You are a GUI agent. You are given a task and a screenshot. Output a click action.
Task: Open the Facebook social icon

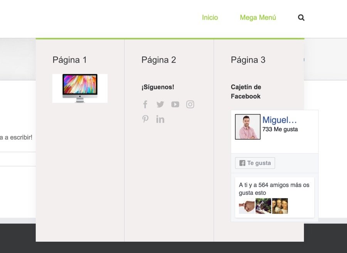click(x=145, y=104)
